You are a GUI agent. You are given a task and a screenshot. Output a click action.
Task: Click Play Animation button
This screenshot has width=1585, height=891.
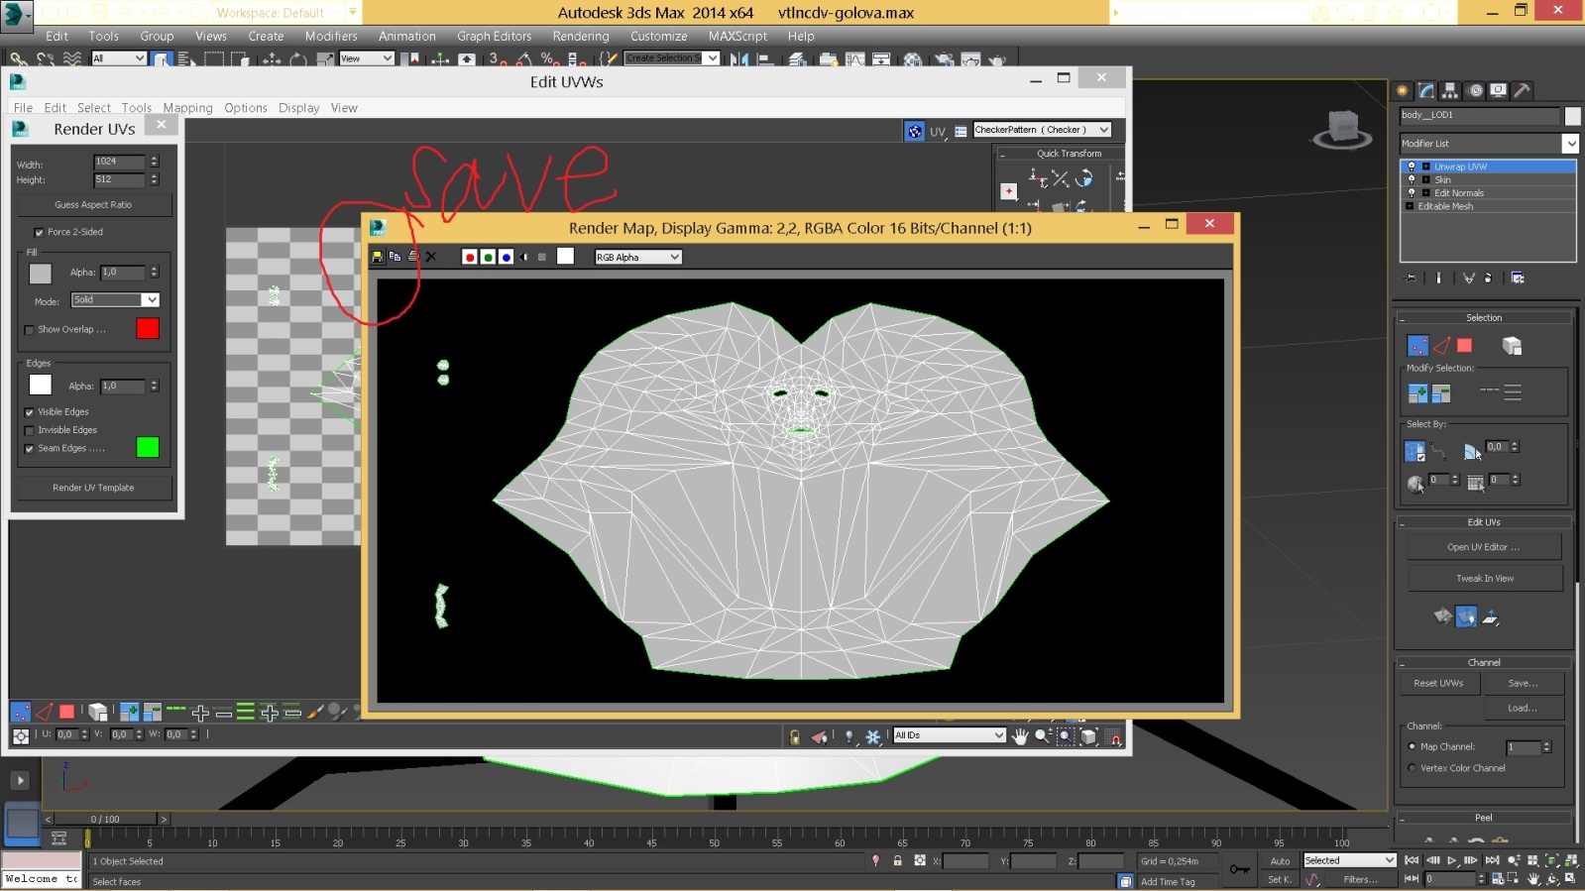1452,860
